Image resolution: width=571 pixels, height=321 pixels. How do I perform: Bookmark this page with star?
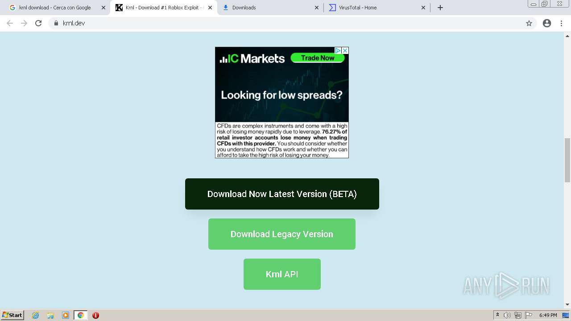click(x=529, y=23)
